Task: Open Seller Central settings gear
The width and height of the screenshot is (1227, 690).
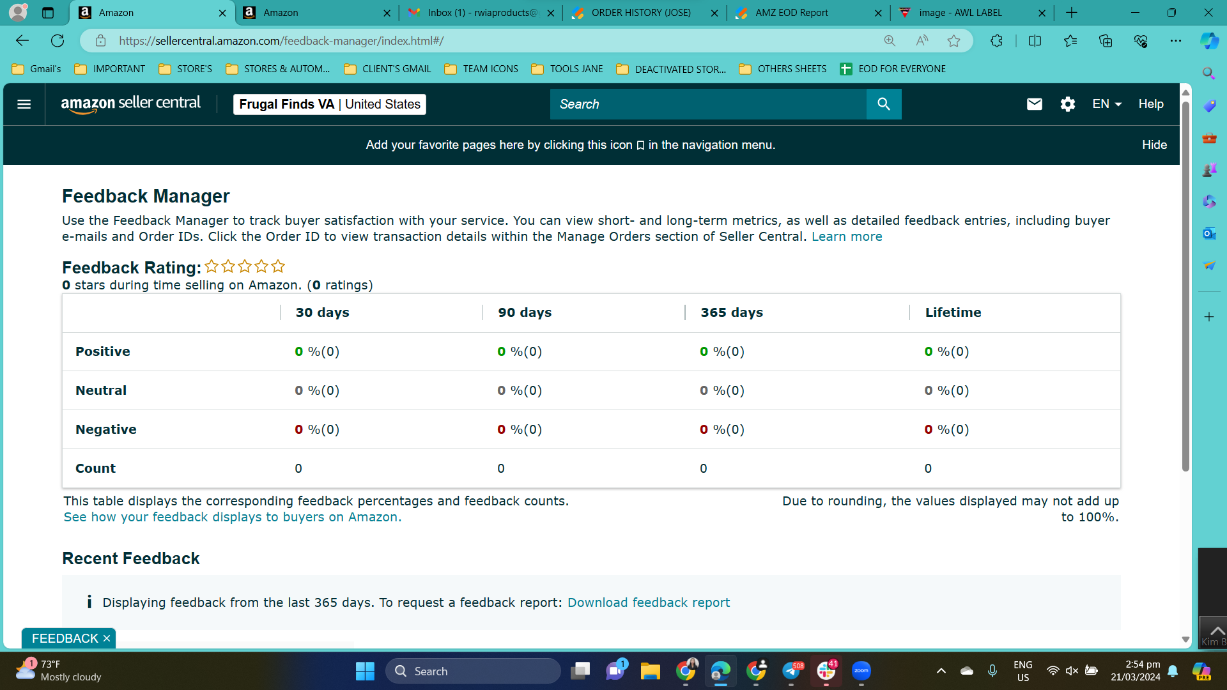Action: click(1068, 104)
